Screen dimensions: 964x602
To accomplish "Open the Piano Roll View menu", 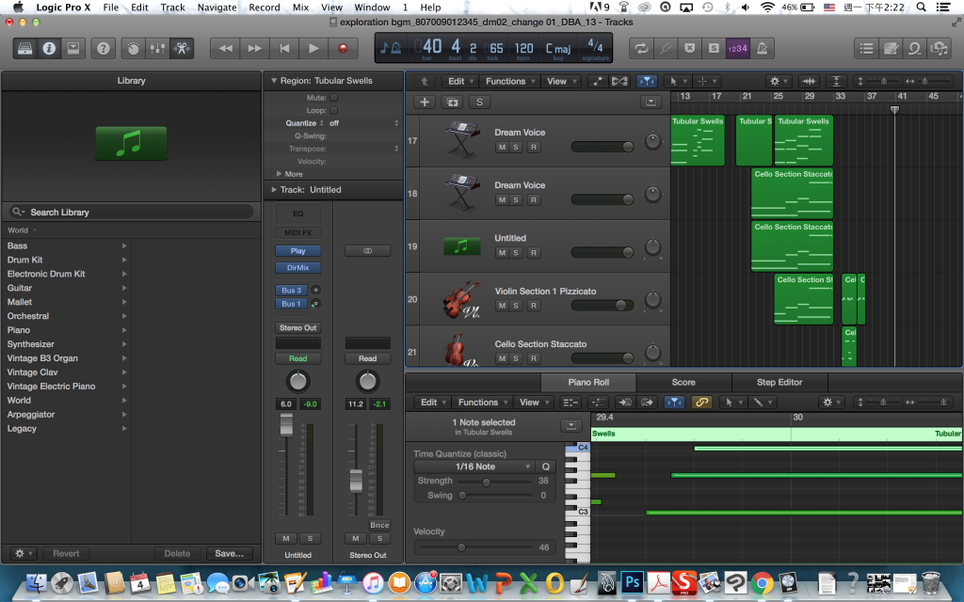I will pos(533,403).
